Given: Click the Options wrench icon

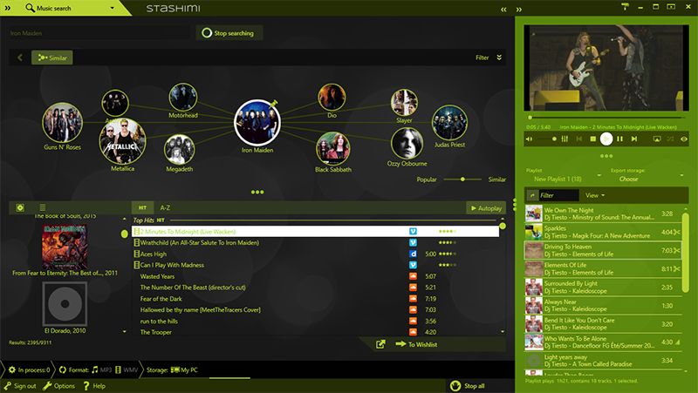Looking at the screenshot, I should [x=48, y=385].
